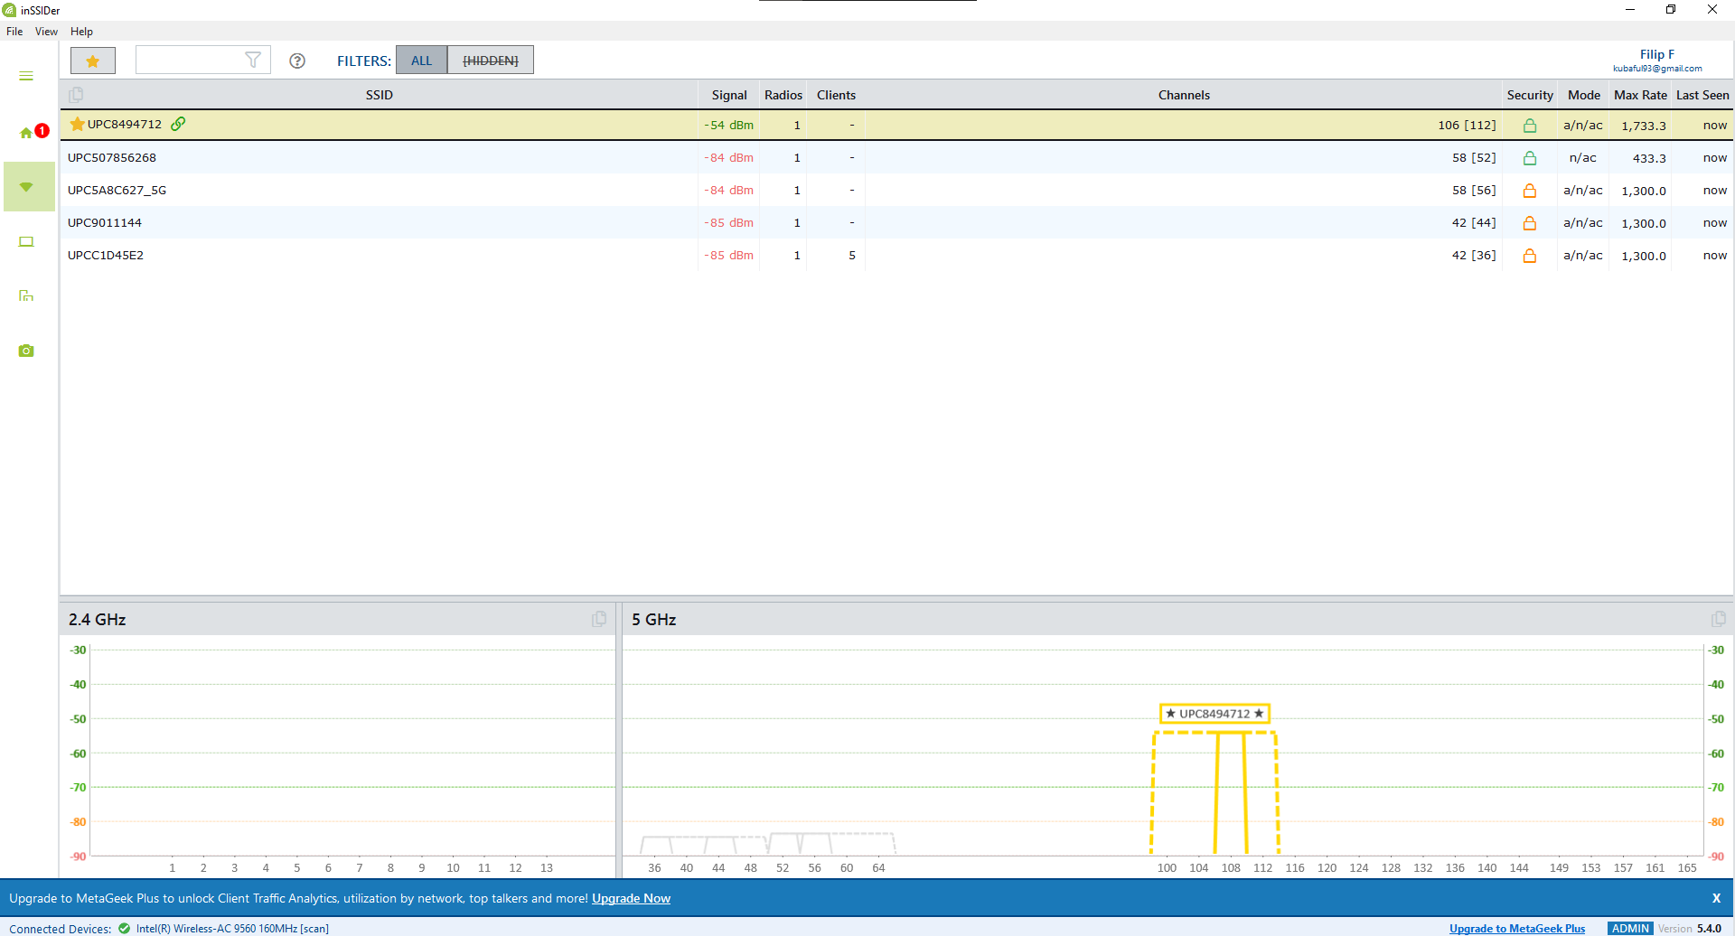Click the inSSIDer app icon in title bar
This screenshot has width=1735, height=936.
tap(9, 10)
